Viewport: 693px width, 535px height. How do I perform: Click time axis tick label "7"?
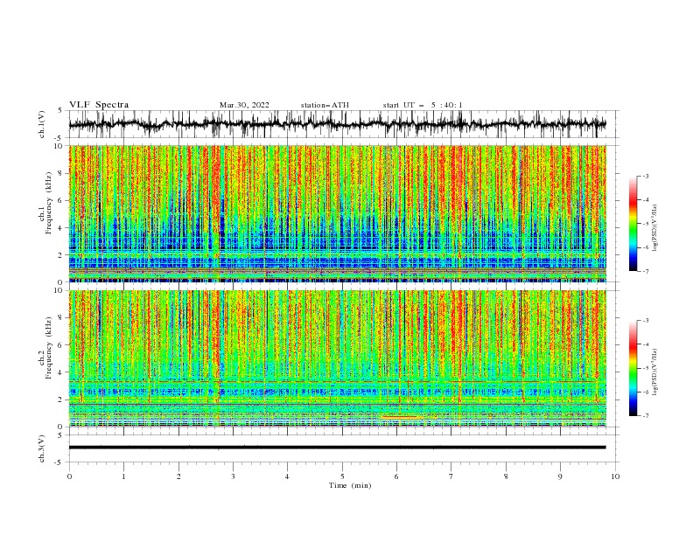pos(451,476)
